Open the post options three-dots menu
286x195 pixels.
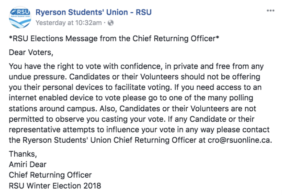click(x=270, y=11)
